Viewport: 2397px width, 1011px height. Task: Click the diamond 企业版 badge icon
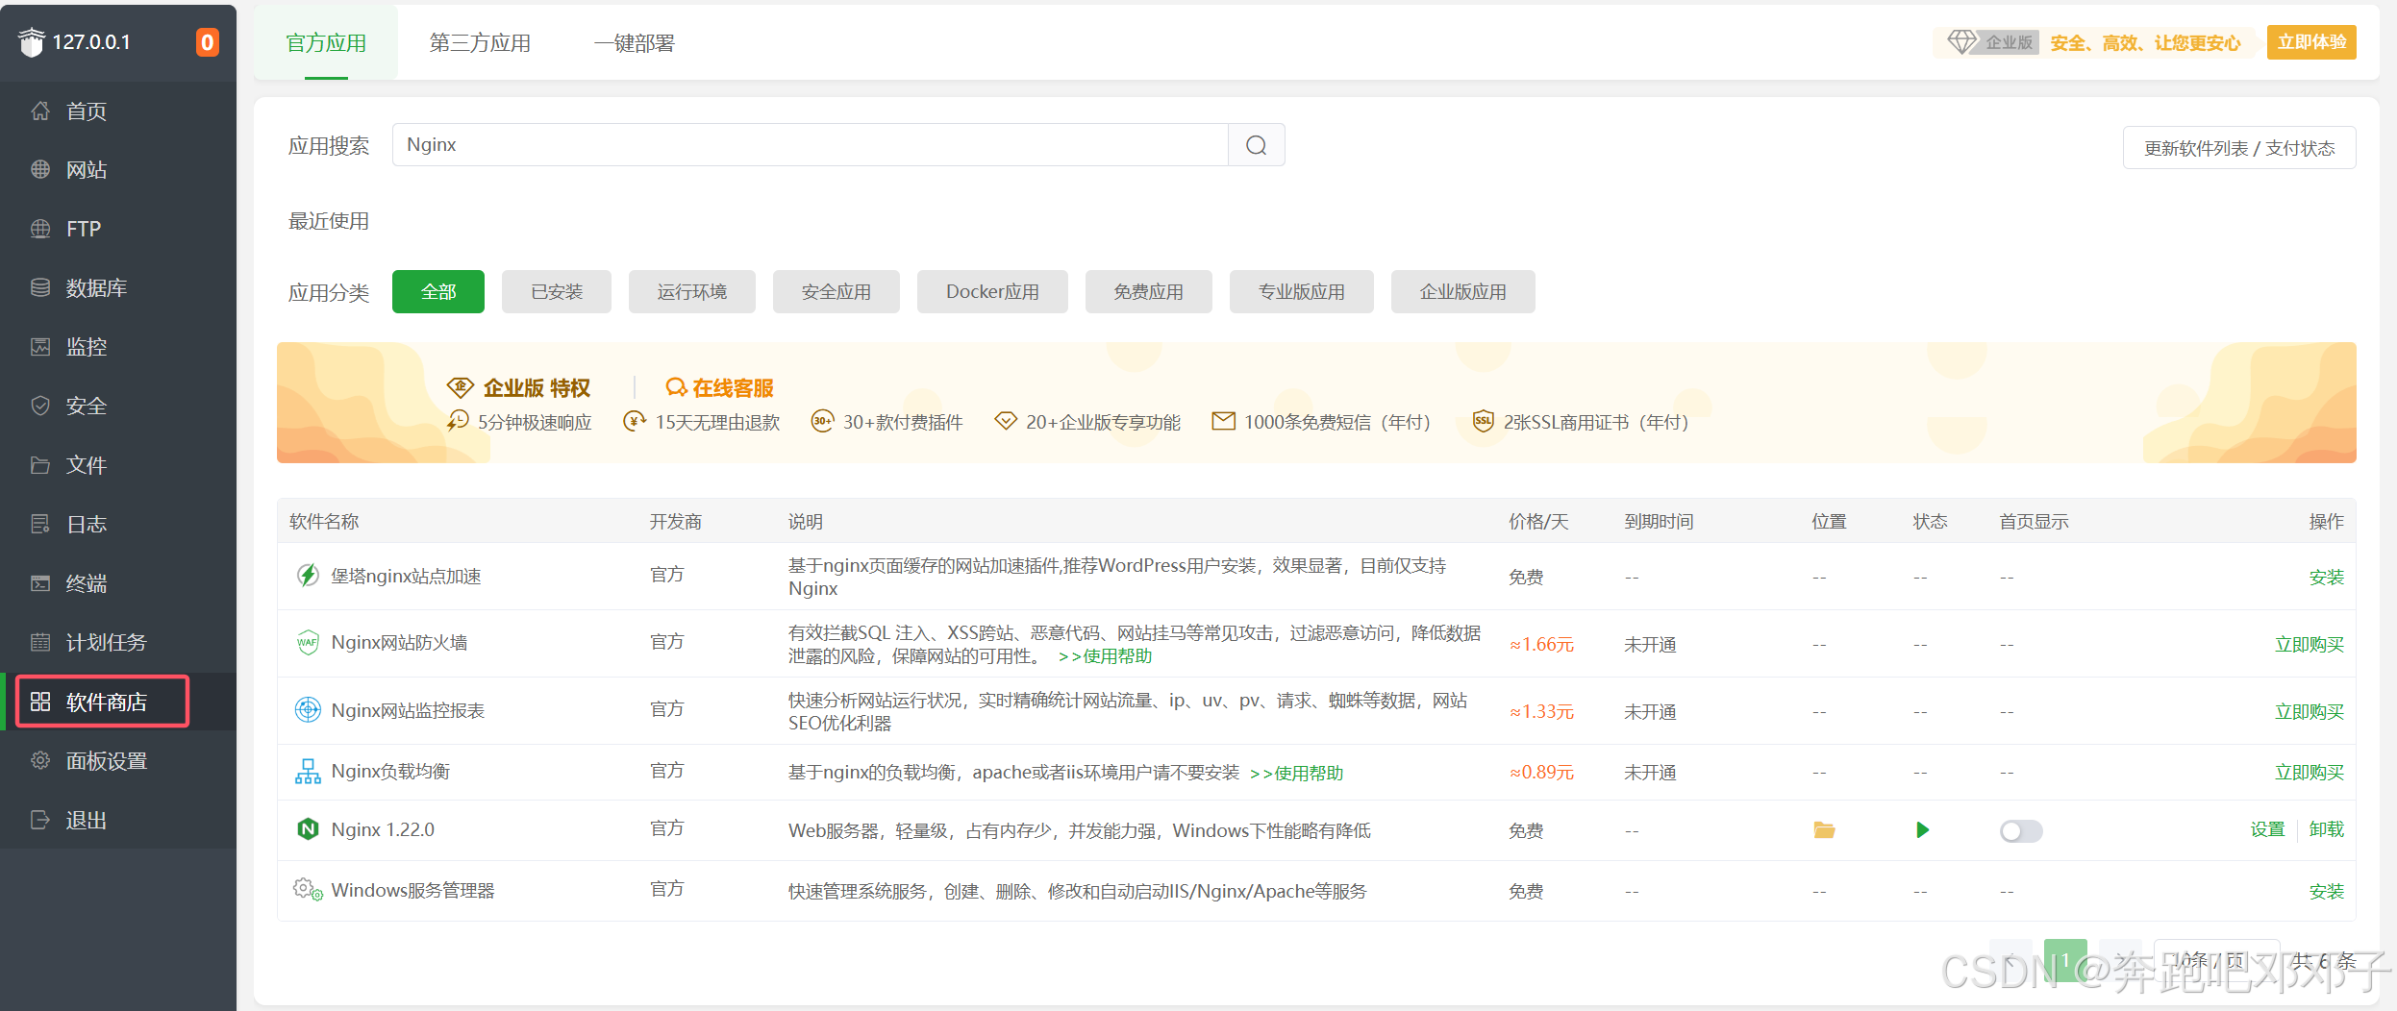coord(1961,42)
